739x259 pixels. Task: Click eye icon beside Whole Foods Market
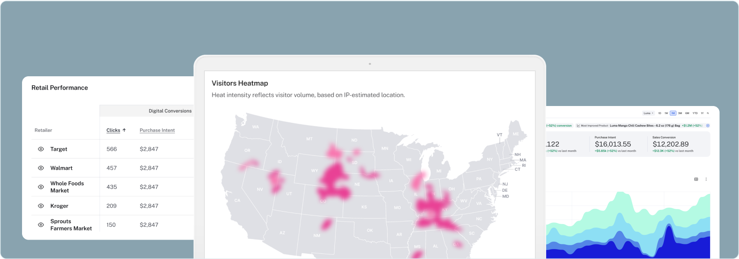pos(41,187)
